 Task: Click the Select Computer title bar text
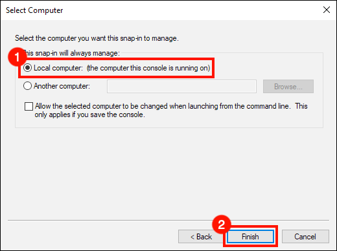(x=34, y=10)
